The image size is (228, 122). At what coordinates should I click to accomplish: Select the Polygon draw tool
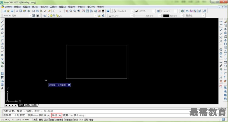pos(2,33)
